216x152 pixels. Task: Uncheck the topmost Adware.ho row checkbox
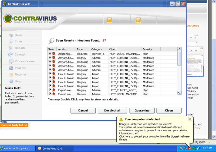pos(50,57)
